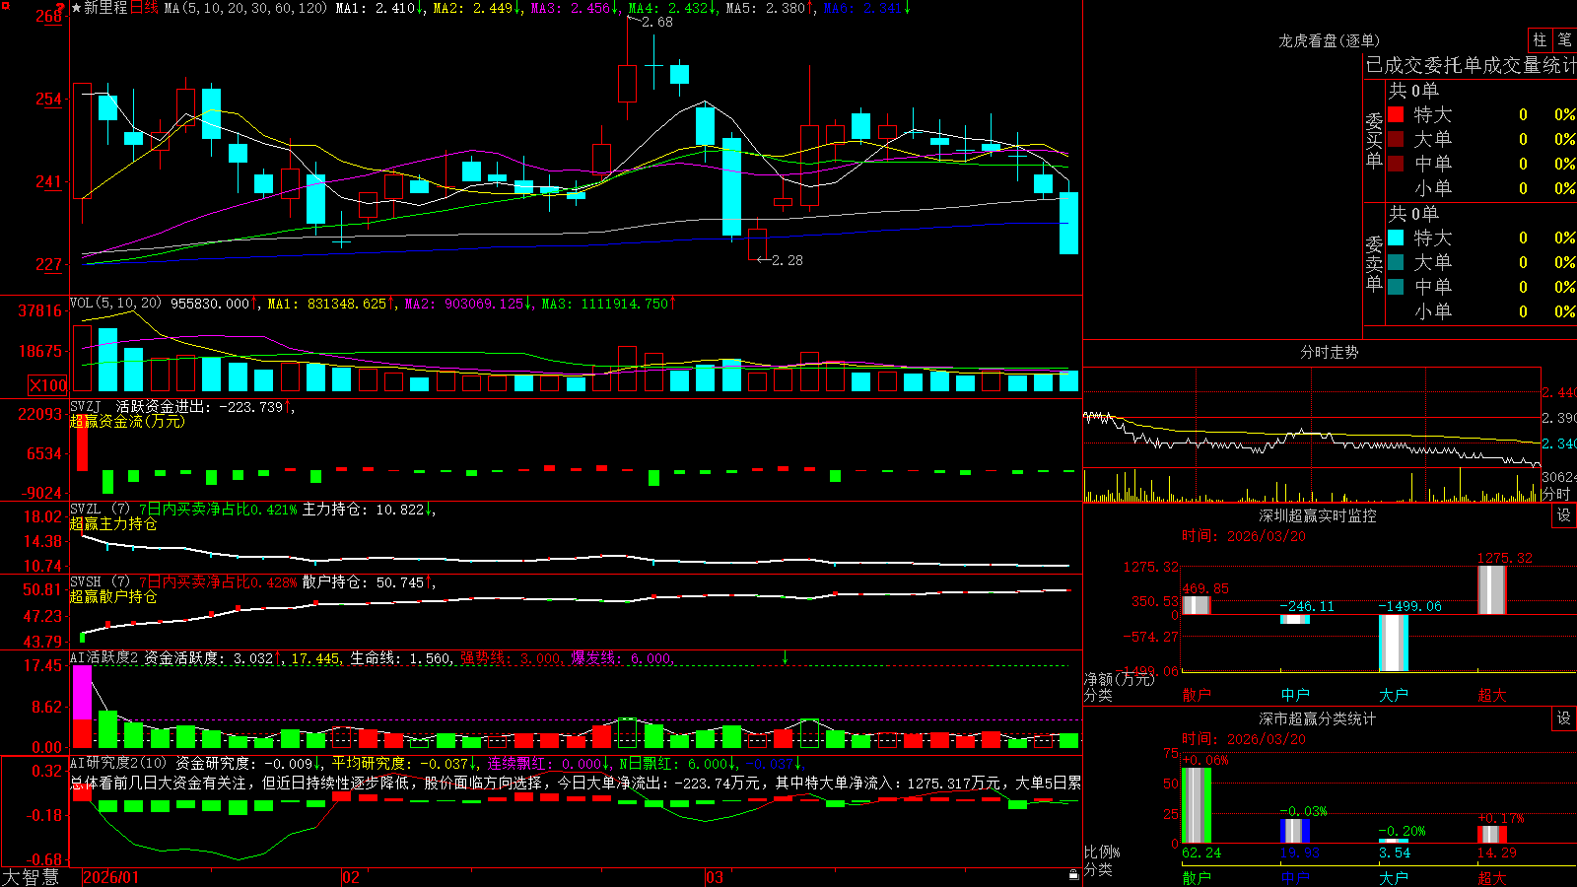Image resolution: width=1577 pixels, height=887 pixels.
Task: Switch 龙虎看盘 to 柱 view
Action: 1540,39
